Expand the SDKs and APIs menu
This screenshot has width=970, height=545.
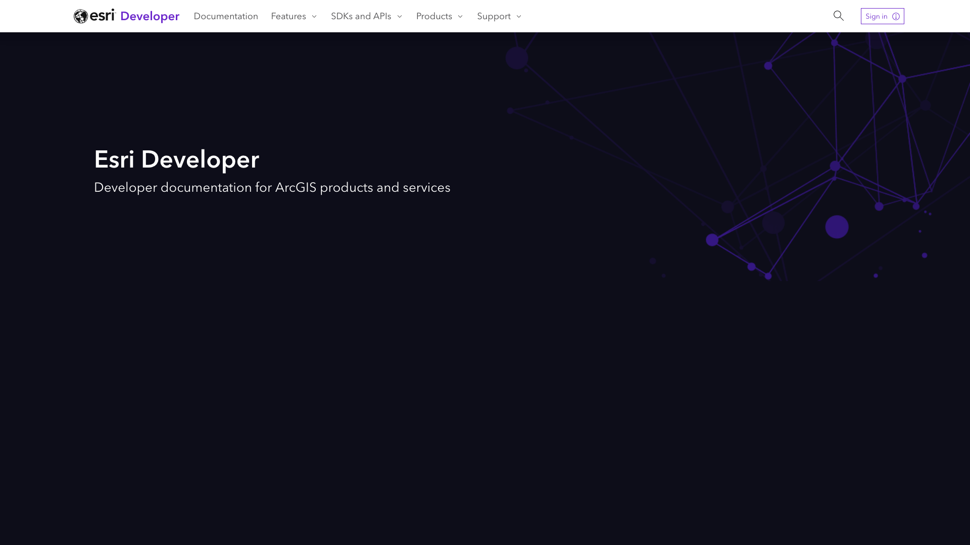point(361,16)
